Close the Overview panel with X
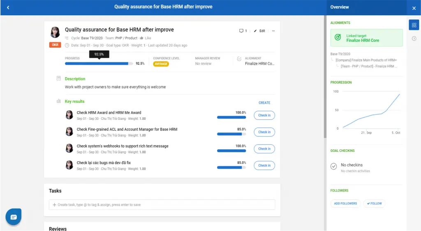Screen dimensions: 421x231 pos(414,8)
